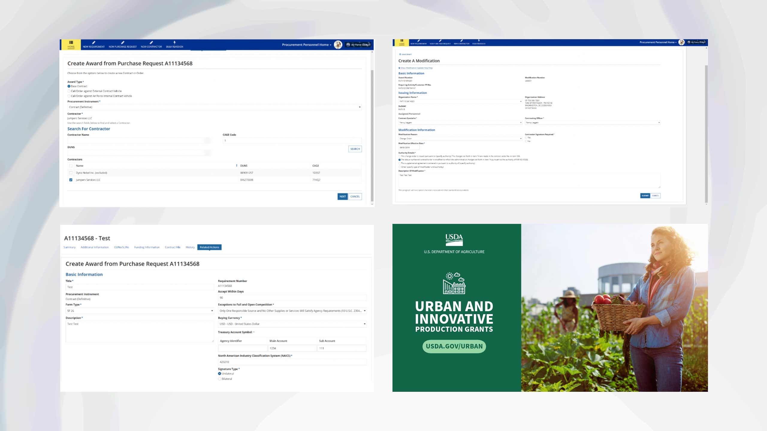Click the Home grid icon in the Create Award window
767x431 pixels.
tap(71, 43)
